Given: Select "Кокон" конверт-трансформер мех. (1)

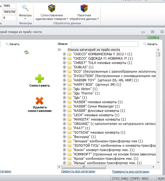Looking at the screenshot, I should click(x=104, y=150).
